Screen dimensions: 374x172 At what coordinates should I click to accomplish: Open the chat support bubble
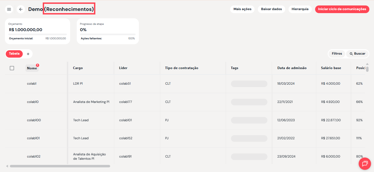365,164
